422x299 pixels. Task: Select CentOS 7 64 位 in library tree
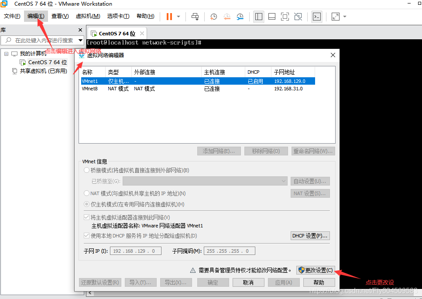point(48,62)
